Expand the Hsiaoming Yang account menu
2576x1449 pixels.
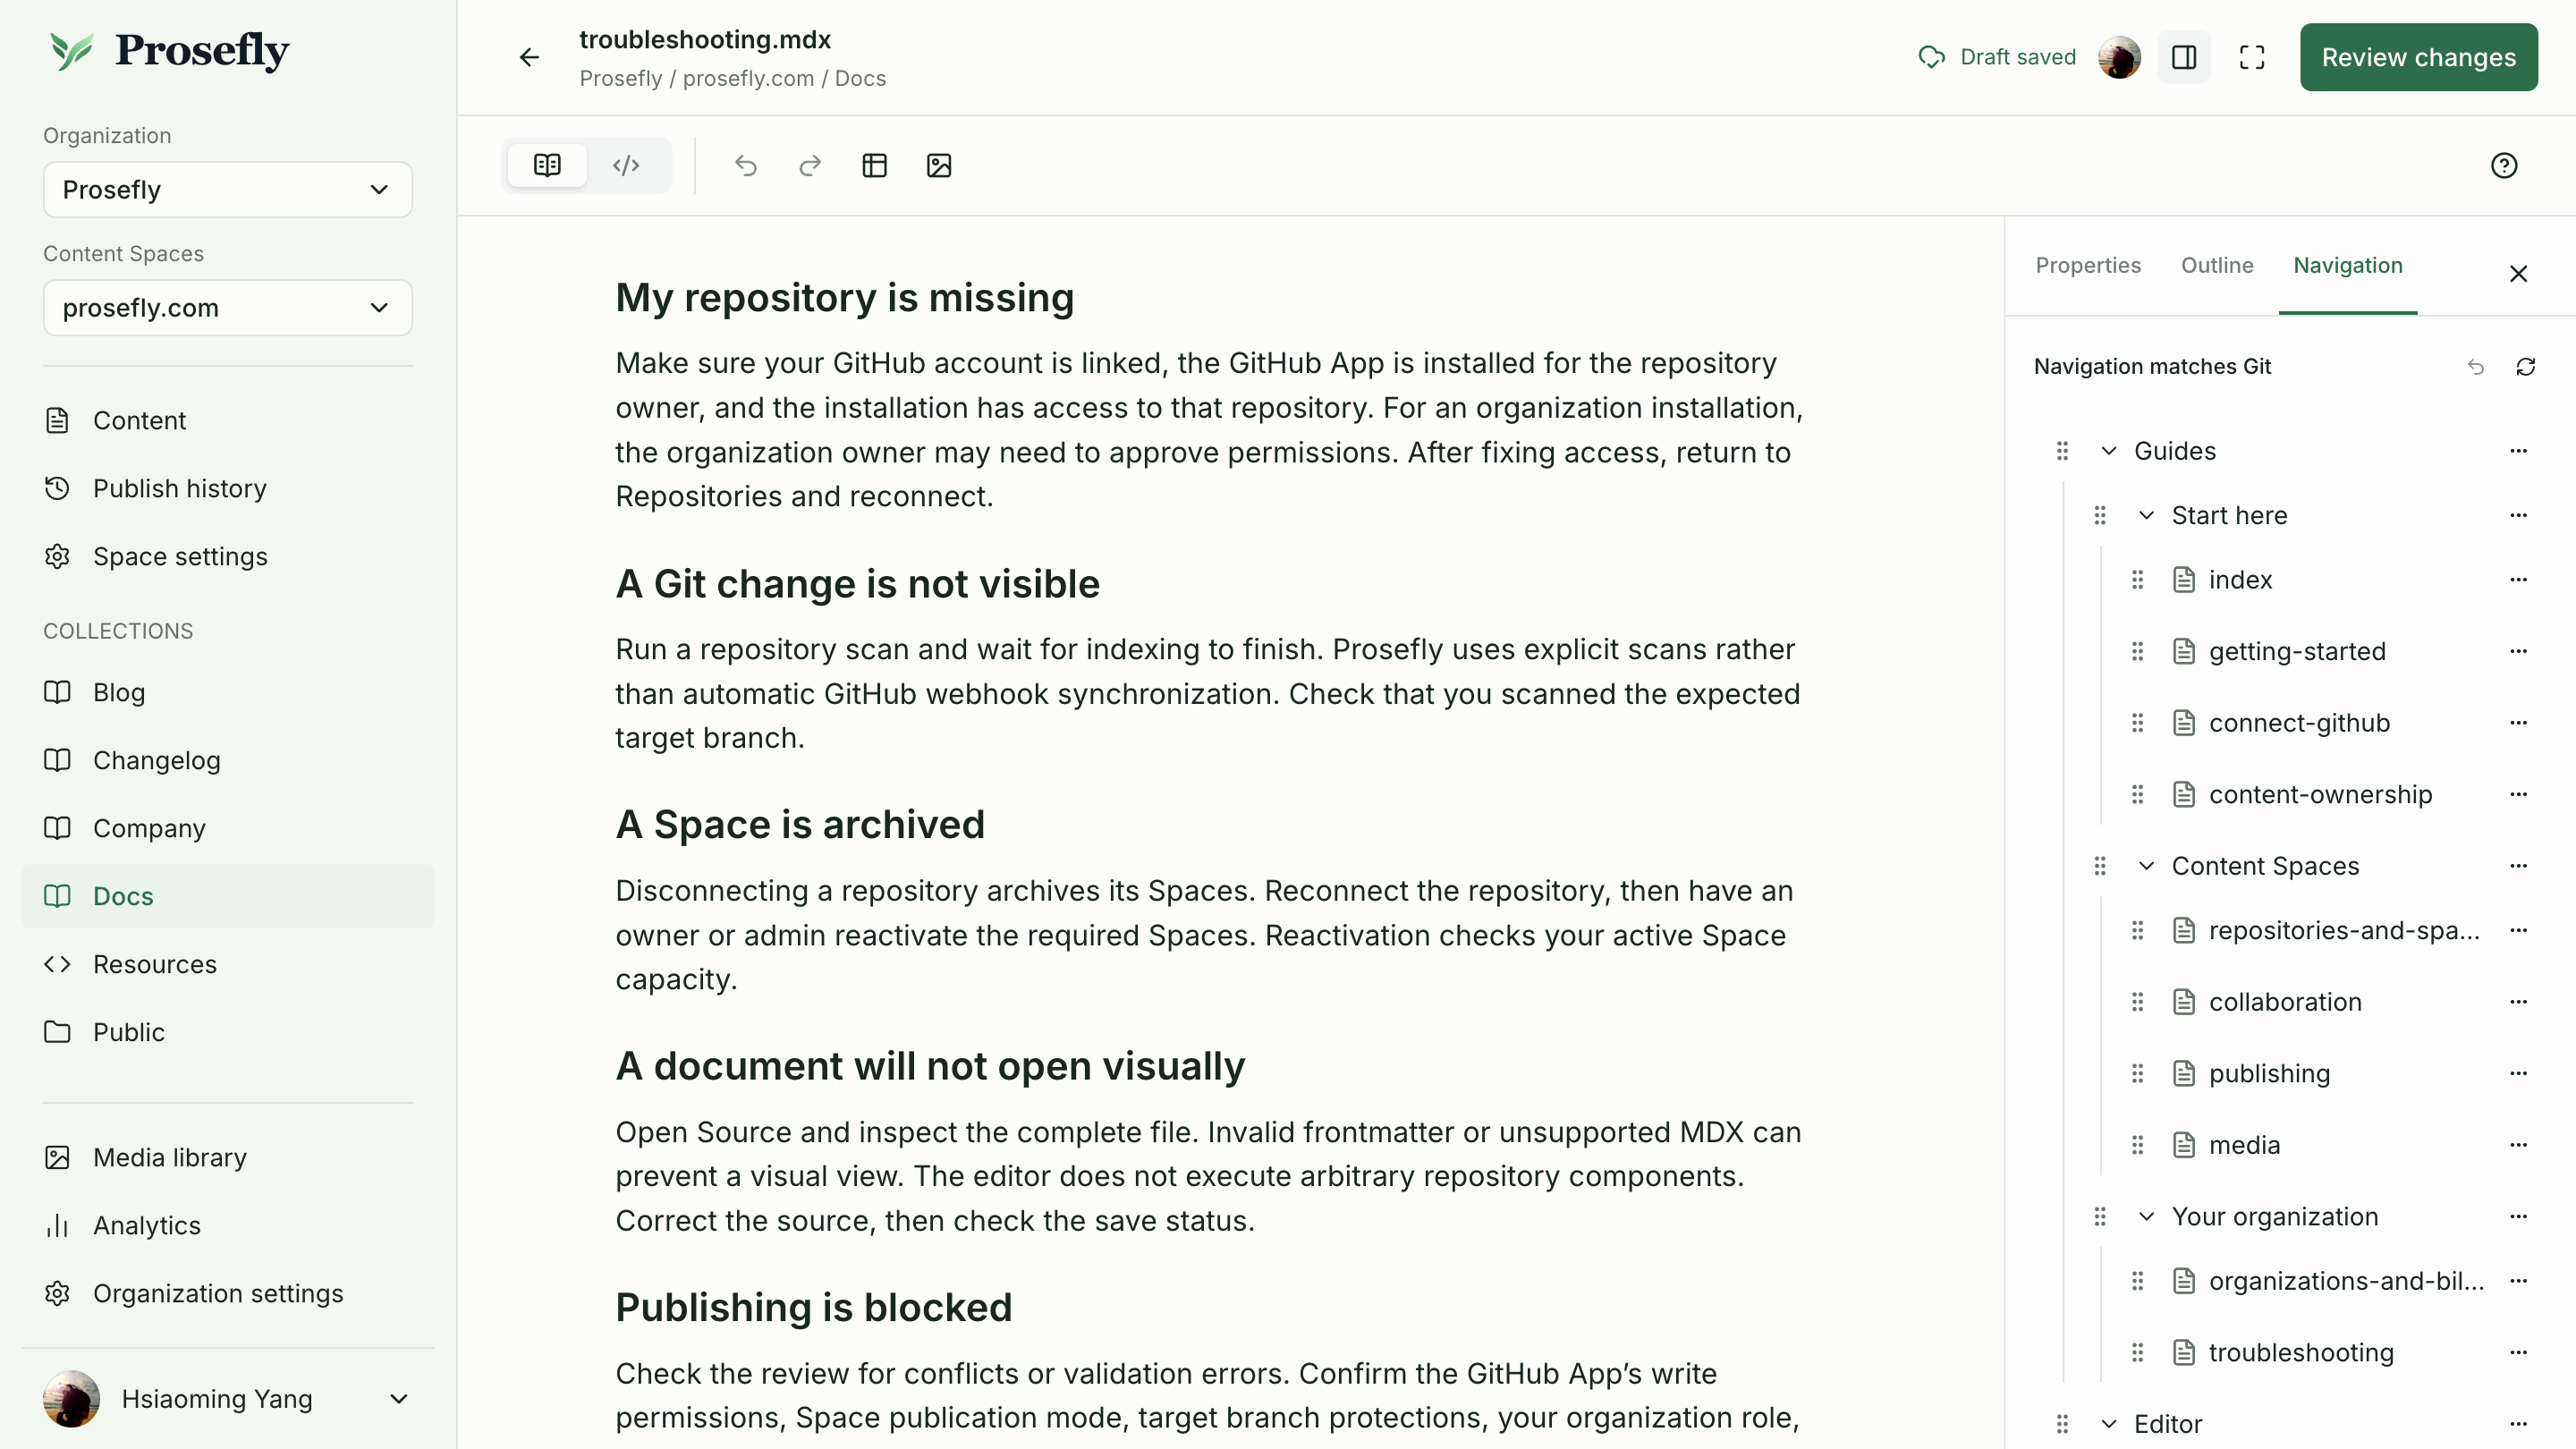pyautogui.click(x=227, y=1398)
